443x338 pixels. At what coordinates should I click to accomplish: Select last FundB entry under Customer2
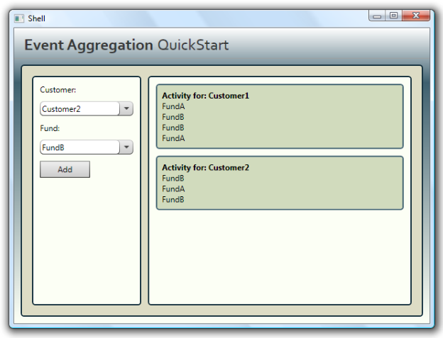pos(173,200)
